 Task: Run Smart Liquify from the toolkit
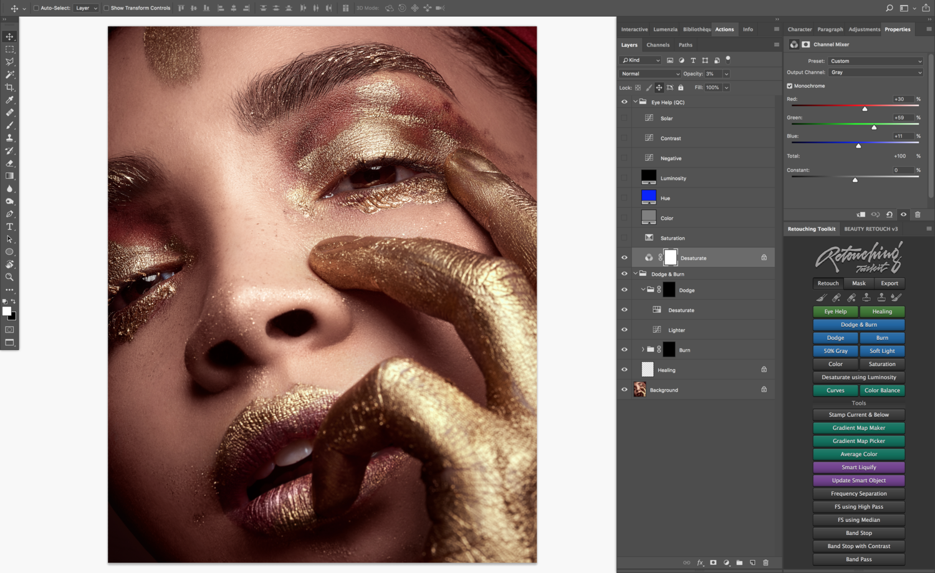click(x=858, y=467)
